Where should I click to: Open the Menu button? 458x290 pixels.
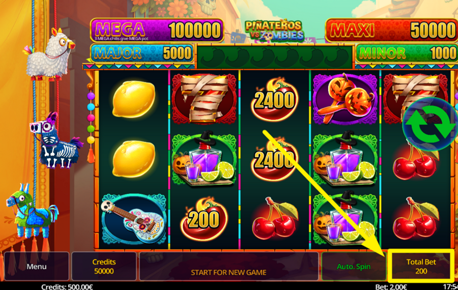[37, 267]
